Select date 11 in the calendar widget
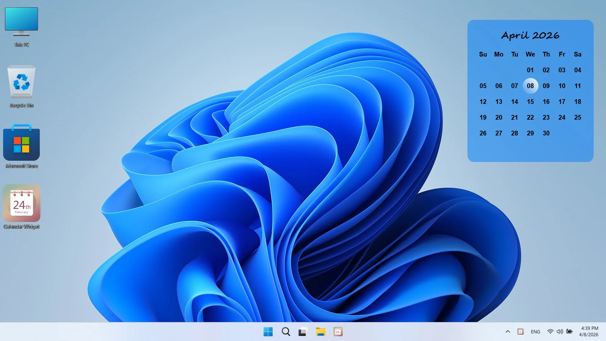Image resolution: width=606 pixels, height=341 pixels. (578, 86)
